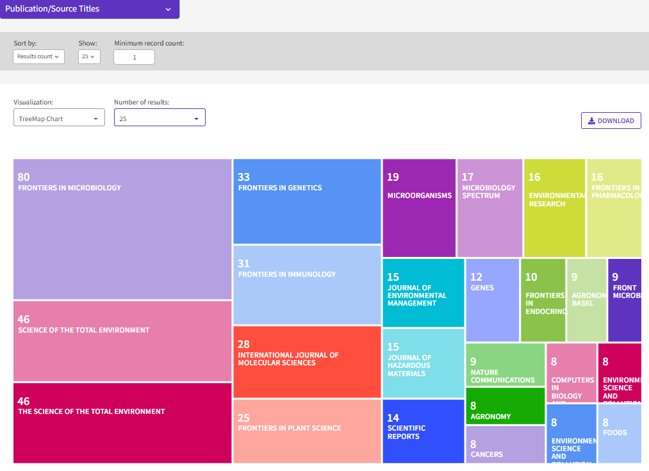649x471 pixels.
Task: Select International Journal of Molecular Sciences tile
Action: [307, 361]
